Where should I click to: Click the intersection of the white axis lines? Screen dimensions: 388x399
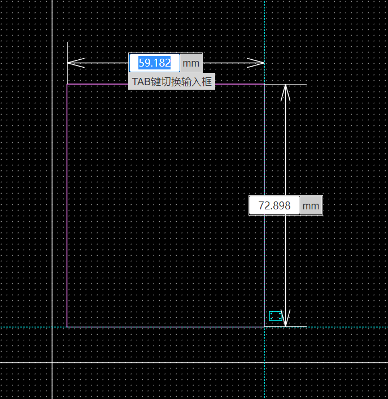[52, 362]
